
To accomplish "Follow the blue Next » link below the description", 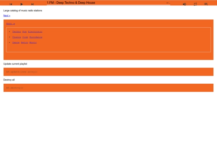I will pyautogui.click(x=7, y=16).
